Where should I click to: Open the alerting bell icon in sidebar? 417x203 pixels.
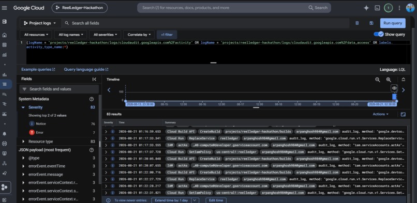pyautogui.click(x=4, y=133)
